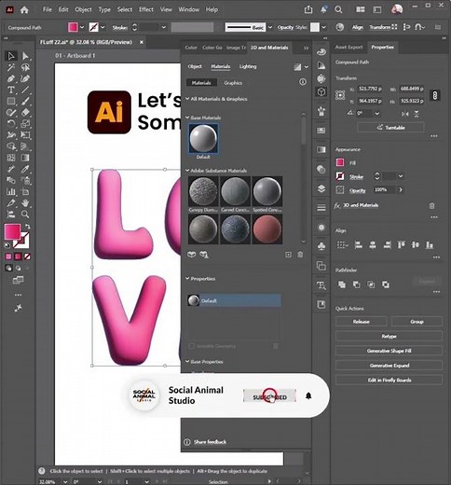Select the Line Segment tool
The image size is (451, 485).
point(25,90)
